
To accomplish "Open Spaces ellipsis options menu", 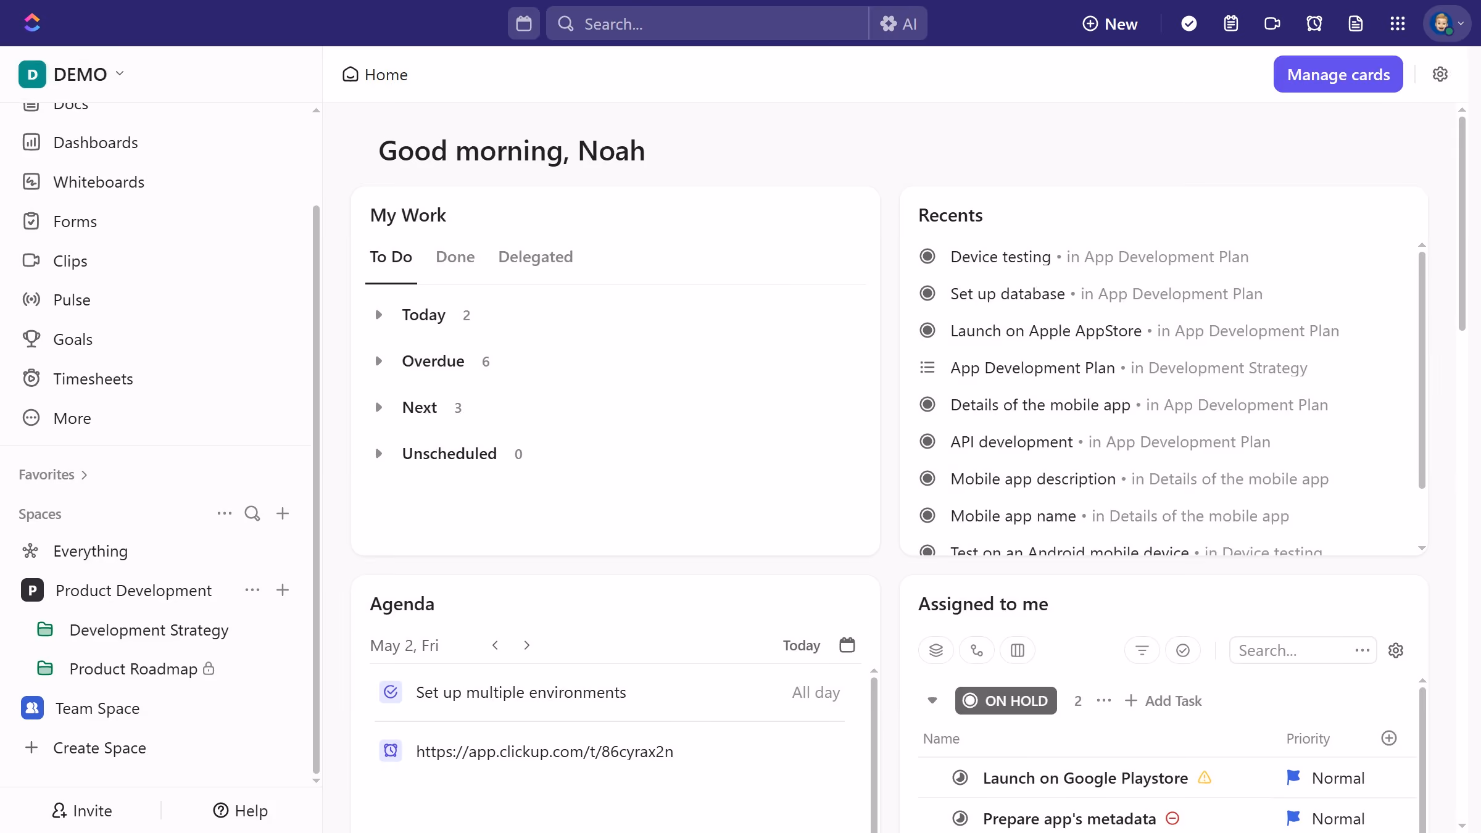I will (224, 513).
